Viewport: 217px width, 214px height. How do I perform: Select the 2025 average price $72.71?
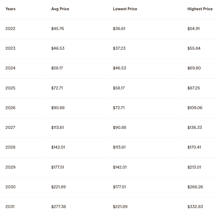tap(57, 88)
